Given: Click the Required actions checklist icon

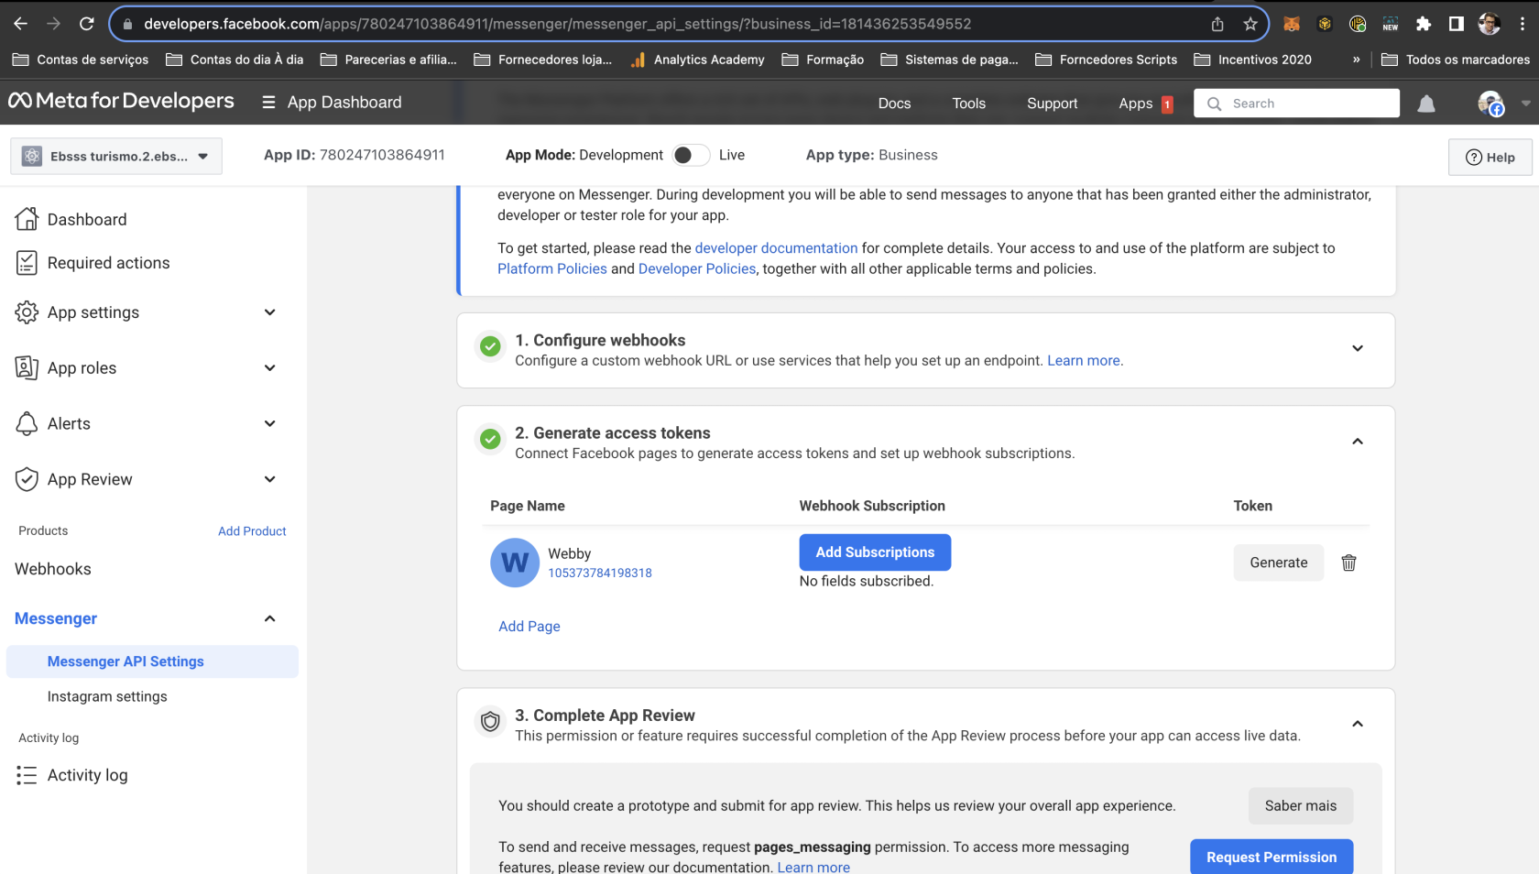Looking at the screenshot, I should click(x=27, y=263).
